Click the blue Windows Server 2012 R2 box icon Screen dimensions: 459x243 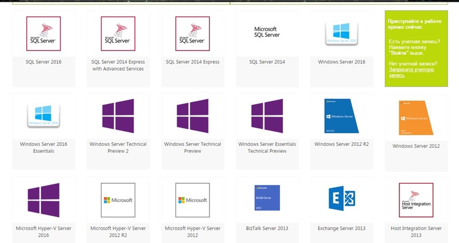pyautogui.click(x=341, y=116)
